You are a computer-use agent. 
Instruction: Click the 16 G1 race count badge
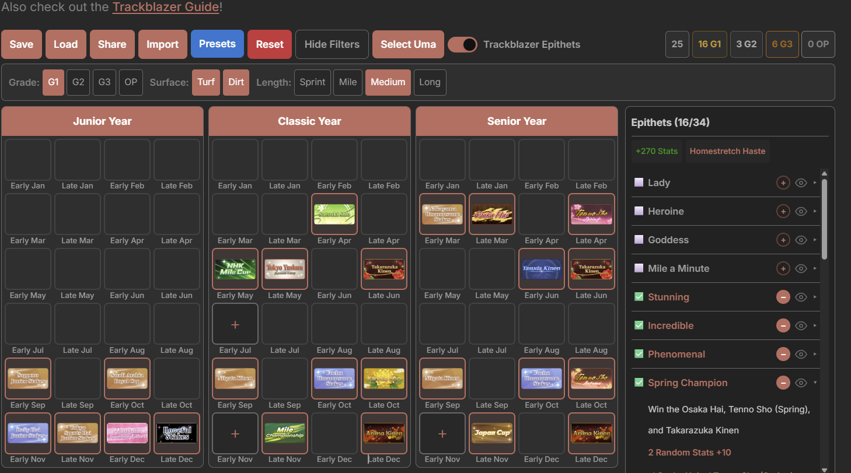[x=710, y=44]
